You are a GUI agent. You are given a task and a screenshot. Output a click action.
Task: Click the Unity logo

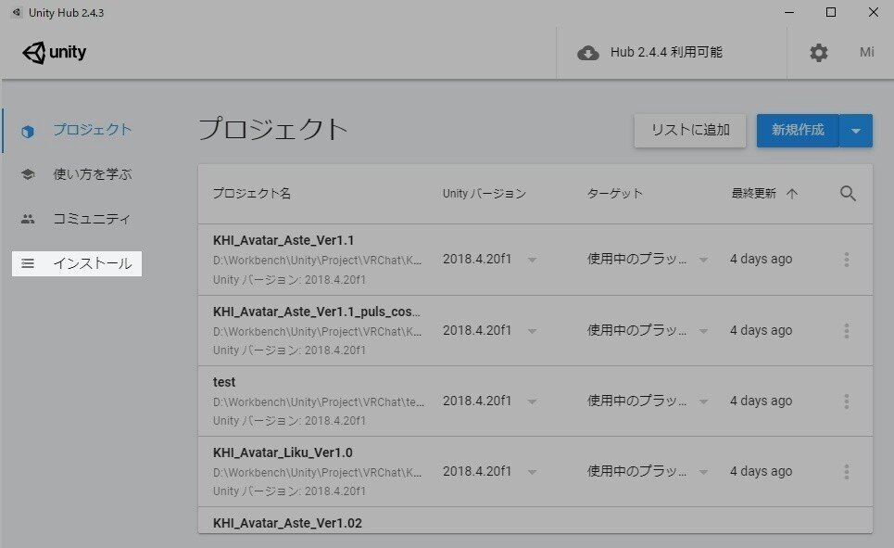click(56, 52)
